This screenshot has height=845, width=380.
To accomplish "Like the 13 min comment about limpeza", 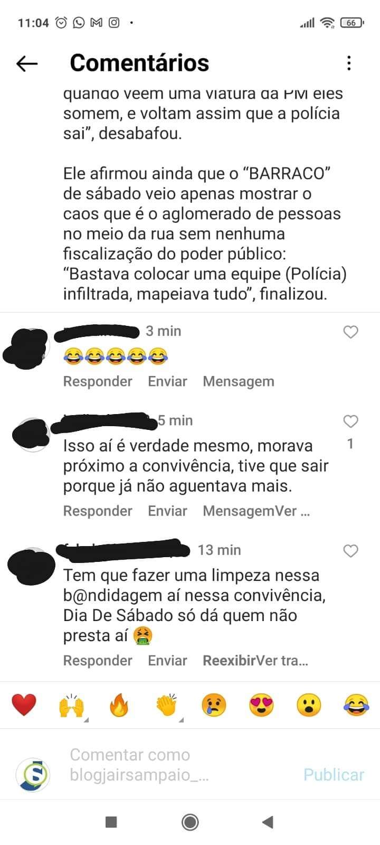I will point(350,551).
